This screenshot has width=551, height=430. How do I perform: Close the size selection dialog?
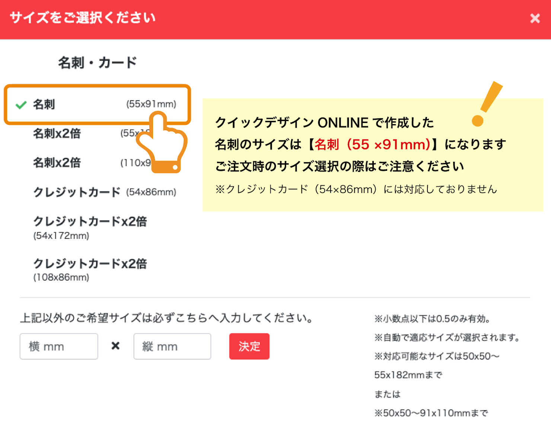click(535, 18)
